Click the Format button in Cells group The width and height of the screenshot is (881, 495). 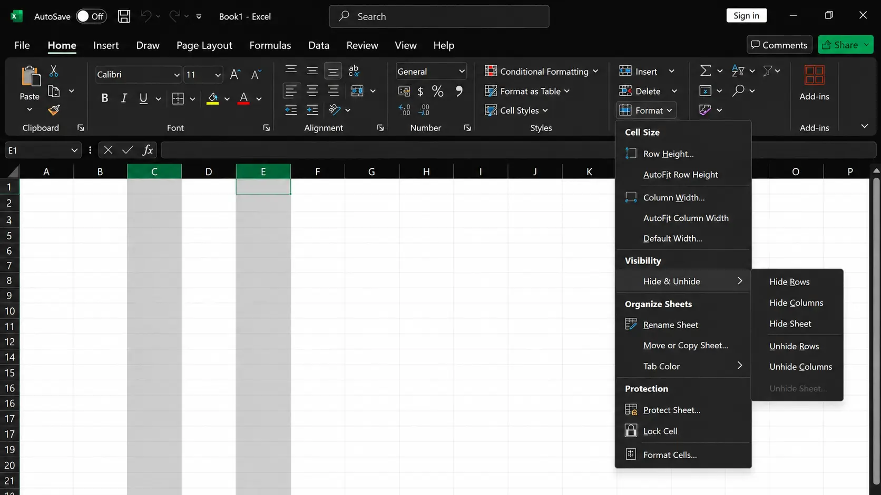646,110
